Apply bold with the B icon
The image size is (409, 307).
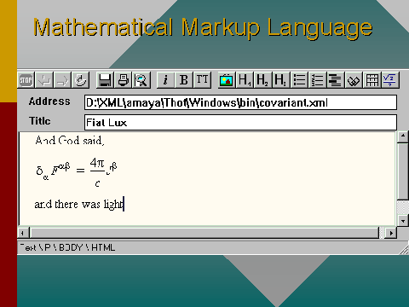184,80
